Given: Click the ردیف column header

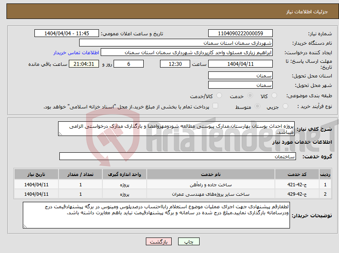Looking at the screenshot, I should point(325,174).
